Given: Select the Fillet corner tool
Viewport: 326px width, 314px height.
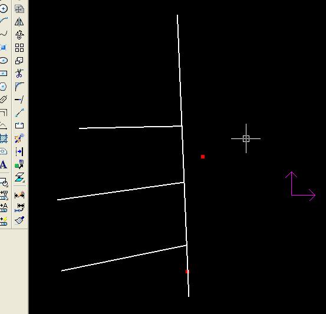Looking at the screenshot, I should [x=19, y=87].
